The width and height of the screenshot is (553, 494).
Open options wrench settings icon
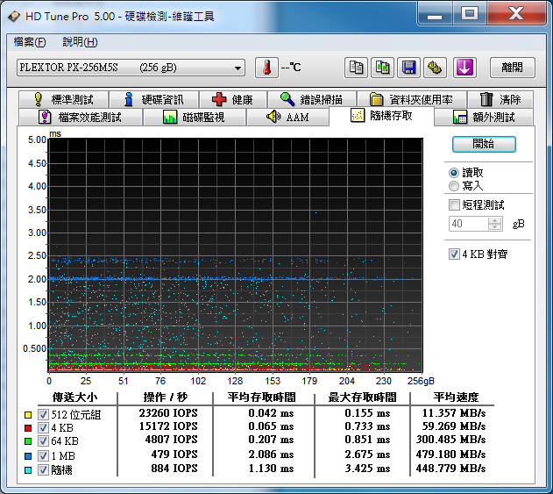click(435, 68)
